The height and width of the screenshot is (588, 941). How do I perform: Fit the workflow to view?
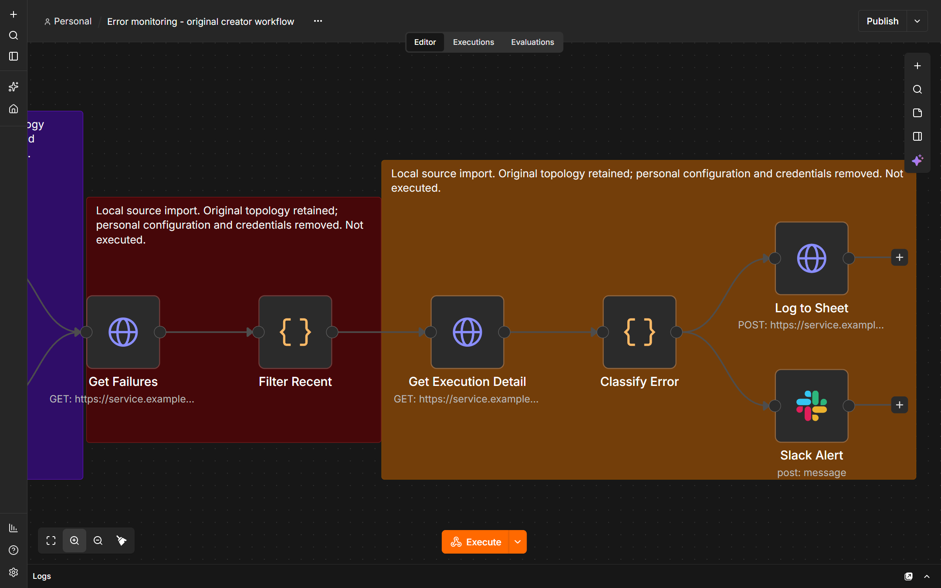click(51, 541)
